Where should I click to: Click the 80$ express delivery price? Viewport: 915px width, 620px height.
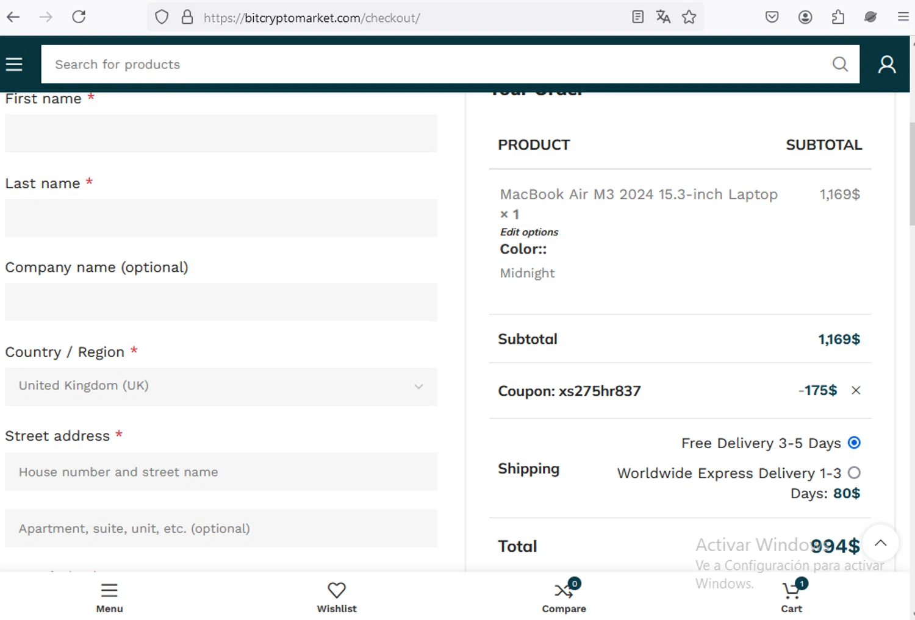[847, 493]
